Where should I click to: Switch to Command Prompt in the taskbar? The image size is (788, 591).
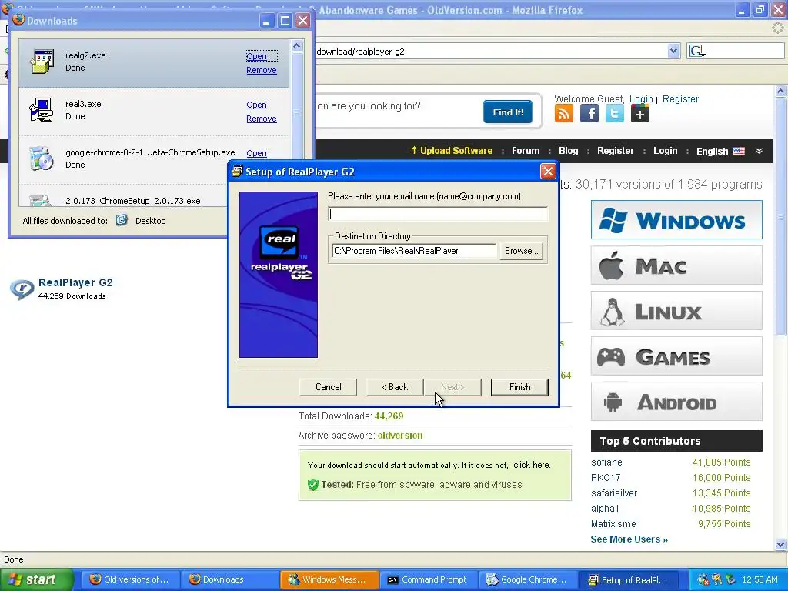coord(428,579)
